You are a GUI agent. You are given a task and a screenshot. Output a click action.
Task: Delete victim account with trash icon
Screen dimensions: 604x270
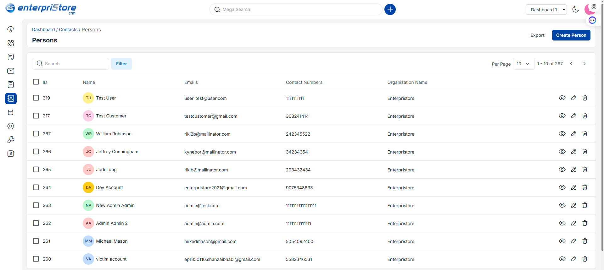click(x=585, y=259)
